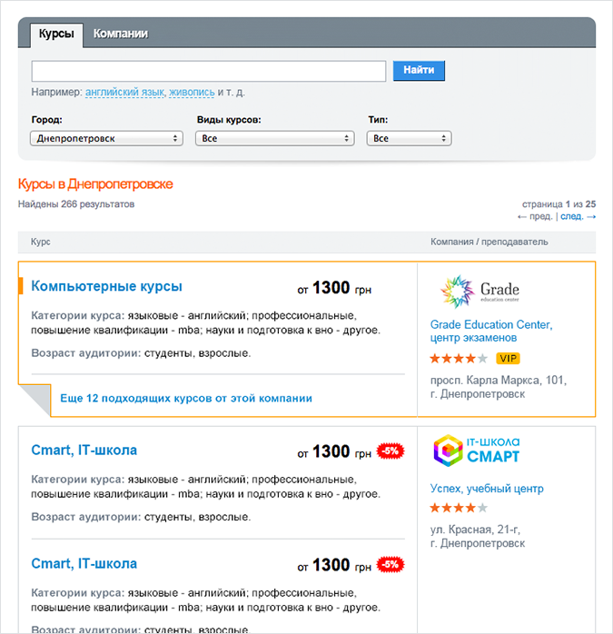613x634 pixels.
Task: Open the Тип dropdown
Action: pos(410,138)
